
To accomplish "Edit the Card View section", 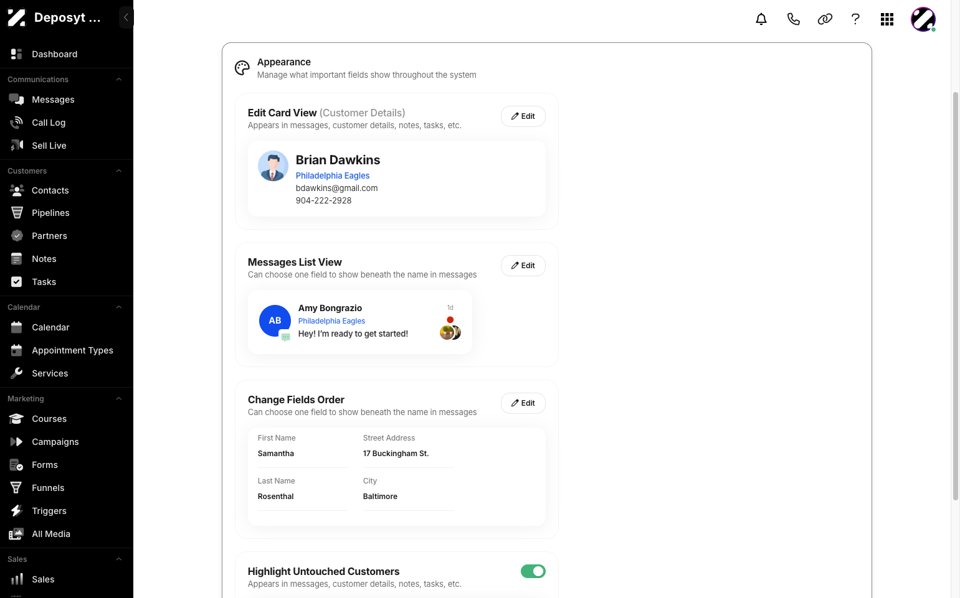I will pyautogui.click(x=523, y=116).
